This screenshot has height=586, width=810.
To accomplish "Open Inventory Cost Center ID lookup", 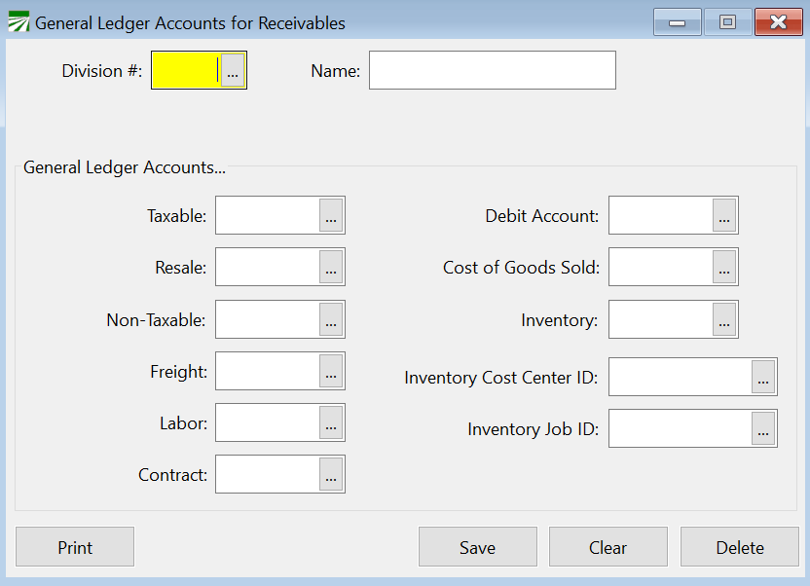I will (x=763, y=377).
